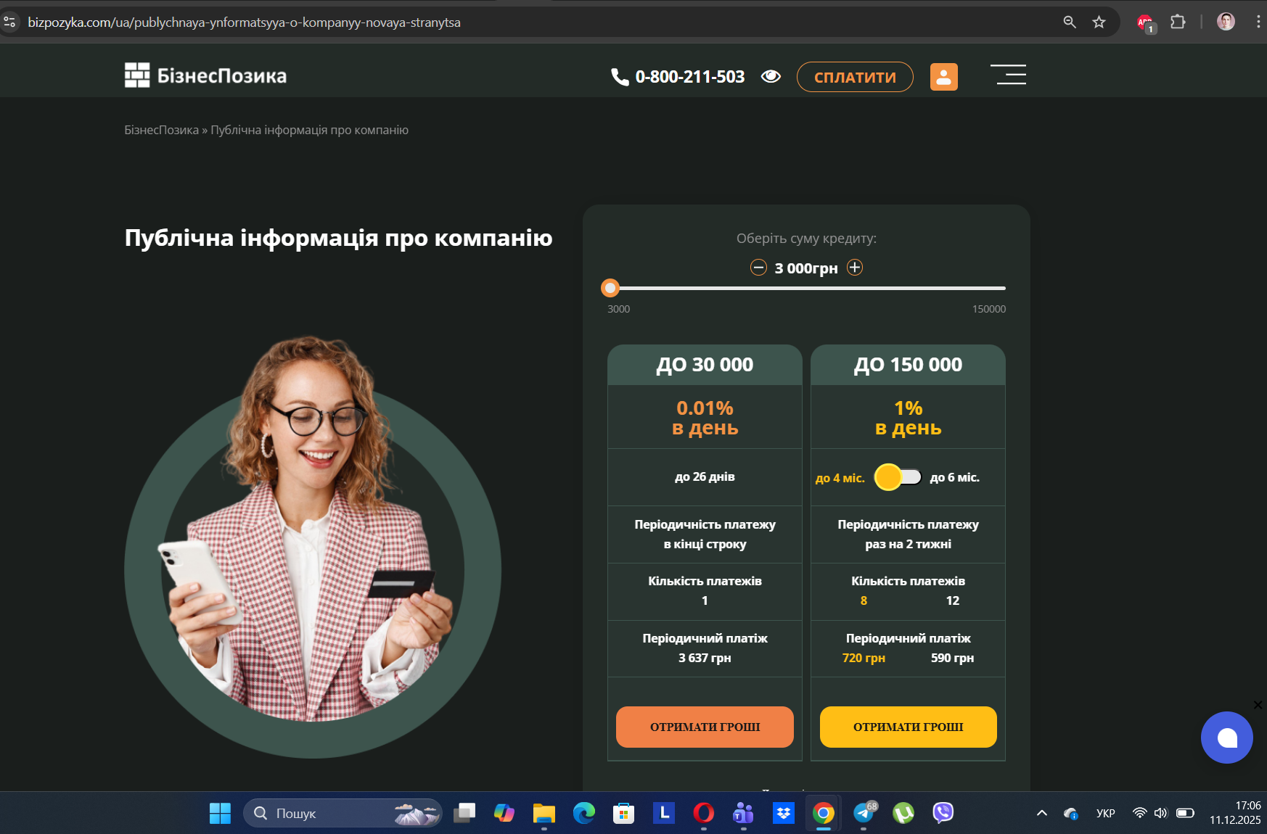
Task: Open uTorrent from the taskbar
Action: click(x=903, y=813)
